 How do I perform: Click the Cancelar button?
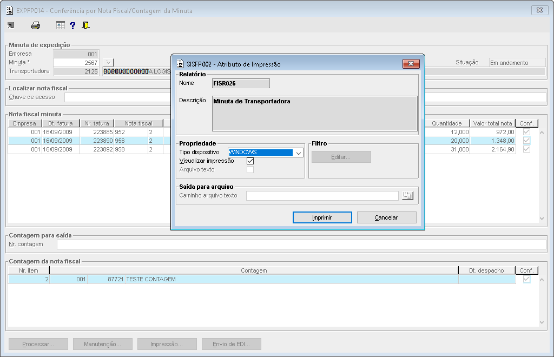click(x=386, y=217)
